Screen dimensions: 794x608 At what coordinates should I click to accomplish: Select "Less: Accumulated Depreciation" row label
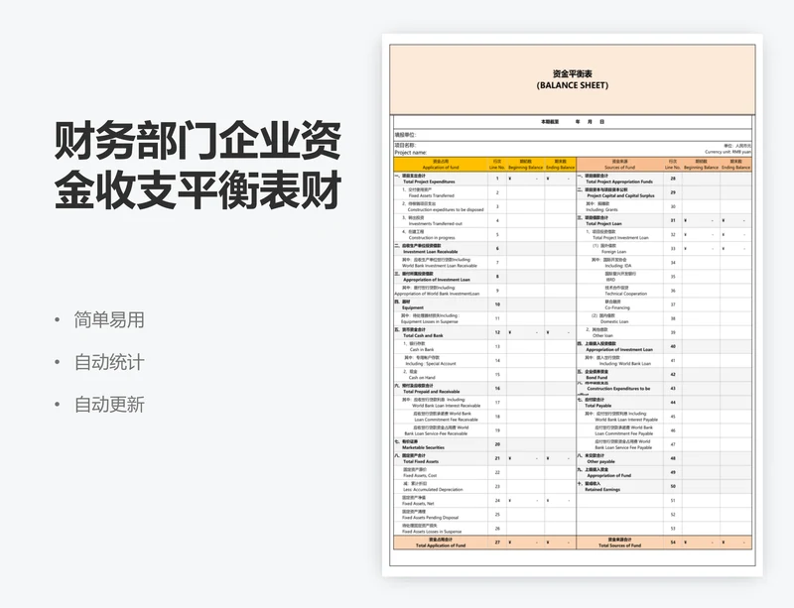(433, 490)
